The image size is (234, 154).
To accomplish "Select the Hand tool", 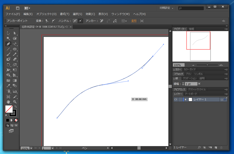I will [8, 102].
